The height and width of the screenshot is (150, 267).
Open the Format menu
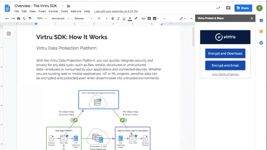(53, 11)
